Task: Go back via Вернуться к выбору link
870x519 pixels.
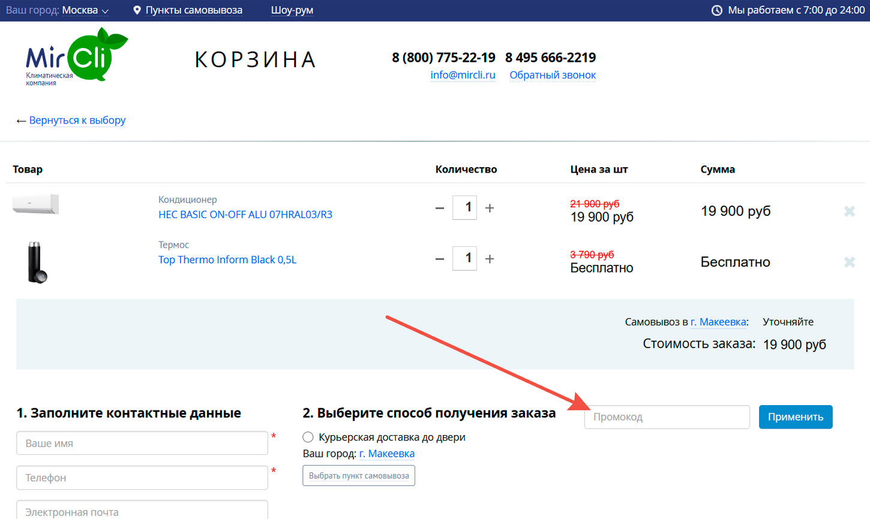Action: (x=77, y=120)
